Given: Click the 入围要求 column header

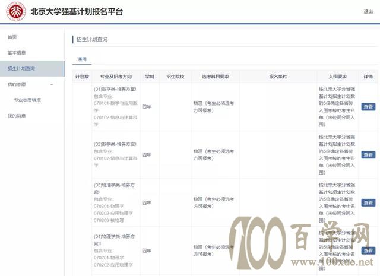Looking at the screenshot, I should coord(338,77).
